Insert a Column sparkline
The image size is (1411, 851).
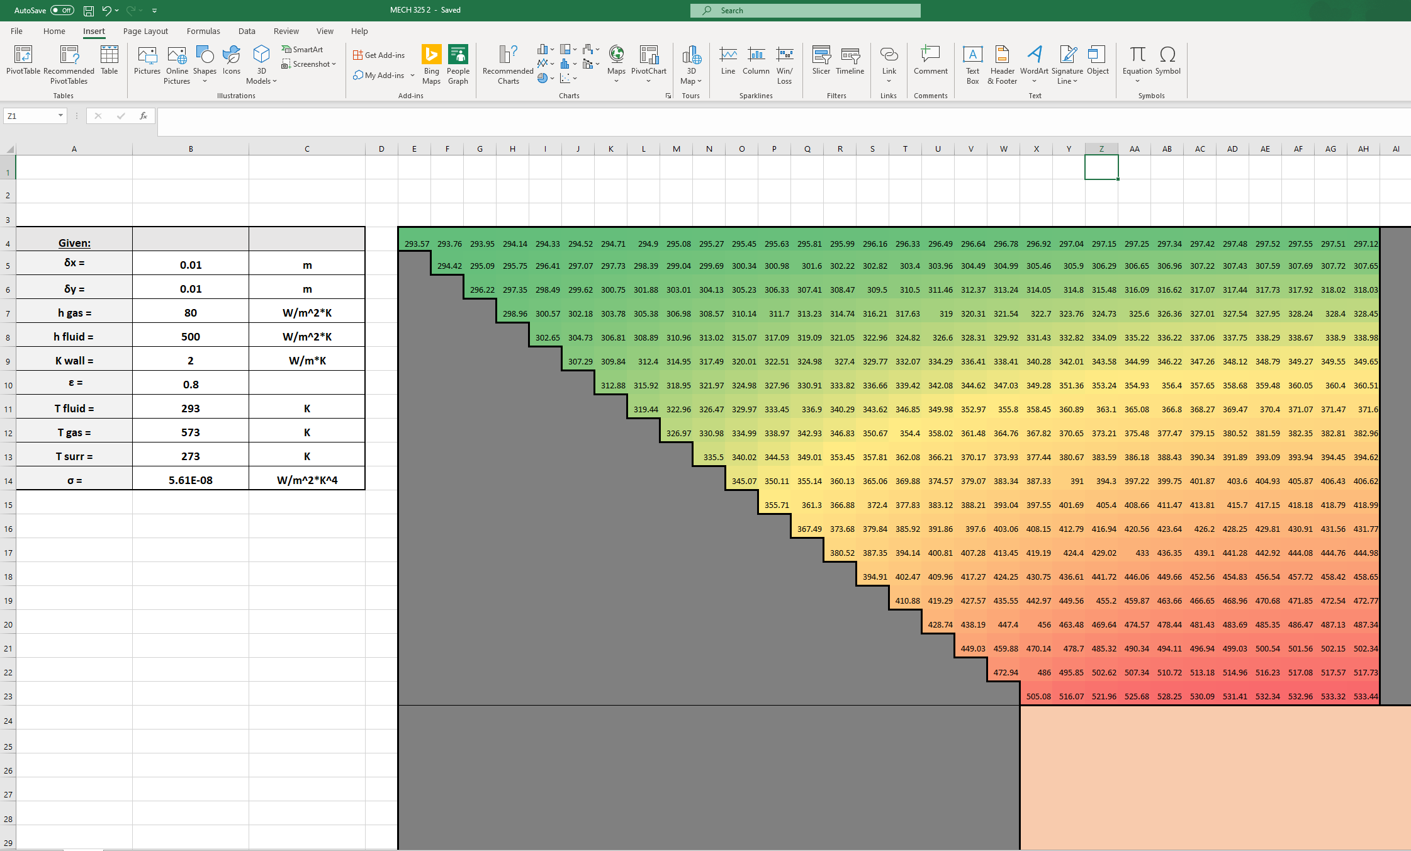(x=756, y=60)
